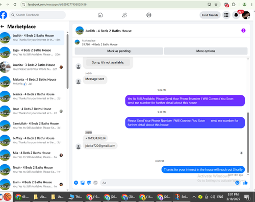This screenshot has width=255, height=202.
Task: Open Noah 4 Beds 2 Baths conversation
Action: [x=32, y=169]
